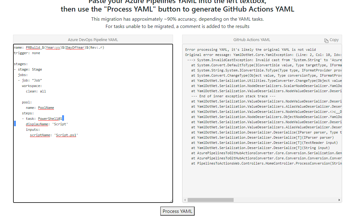
Task: Click the scrollbar's right arrow icon
Action: [339, 200]
